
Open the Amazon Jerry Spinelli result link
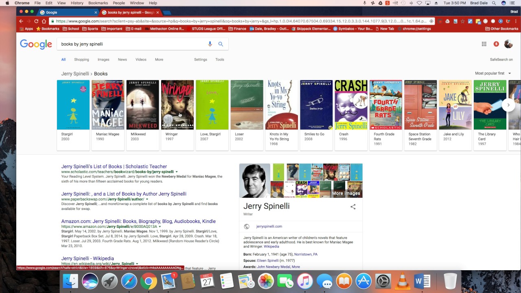138,221
